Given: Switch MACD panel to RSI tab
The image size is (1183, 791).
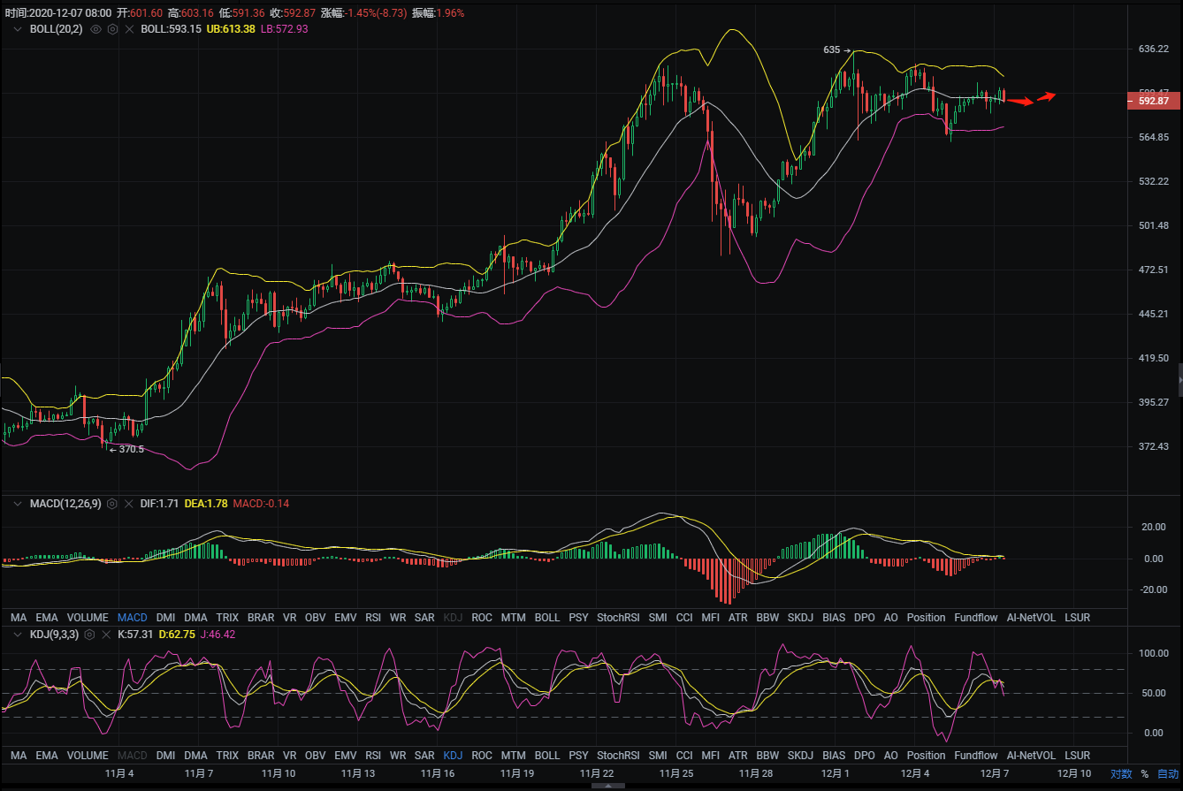Looking at the screenshot, I should pyautogui.click(x=373, y=618).
